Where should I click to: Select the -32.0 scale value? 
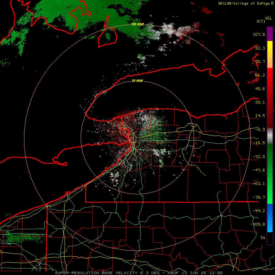pyautogui.click(x=259, y=156)
